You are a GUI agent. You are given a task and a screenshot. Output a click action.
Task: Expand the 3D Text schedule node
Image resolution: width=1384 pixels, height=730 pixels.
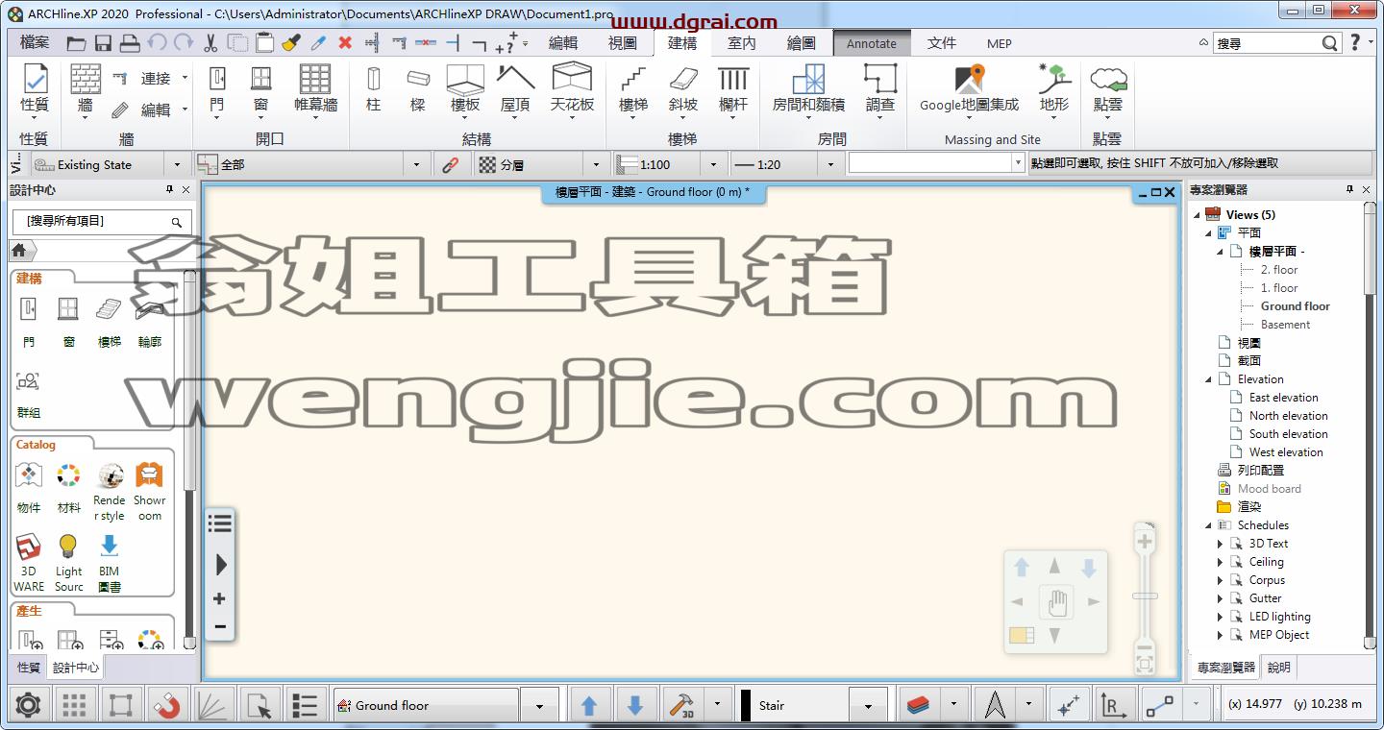click(1221, 544)
